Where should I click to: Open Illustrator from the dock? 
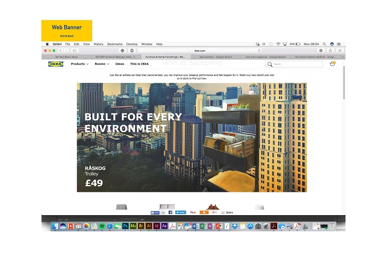tap(149, 226)
